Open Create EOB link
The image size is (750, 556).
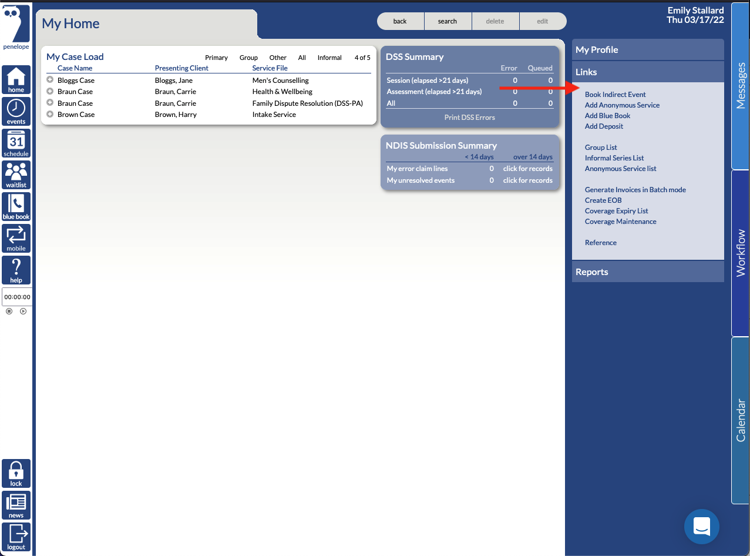tap(603, 200)
